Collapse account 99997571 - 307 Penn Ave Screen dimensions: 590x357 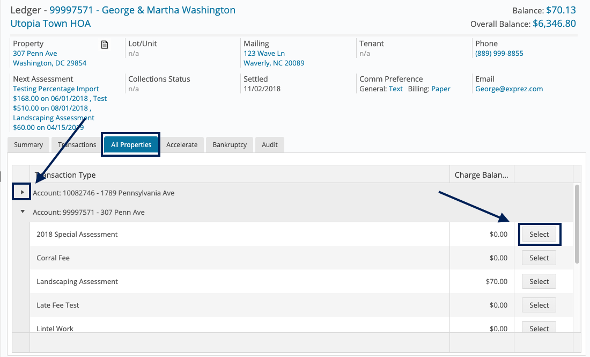point(23,212)
